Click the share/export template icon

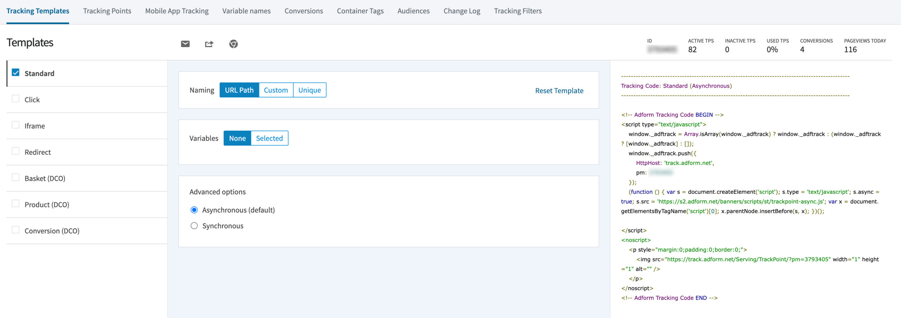point(209,44)
